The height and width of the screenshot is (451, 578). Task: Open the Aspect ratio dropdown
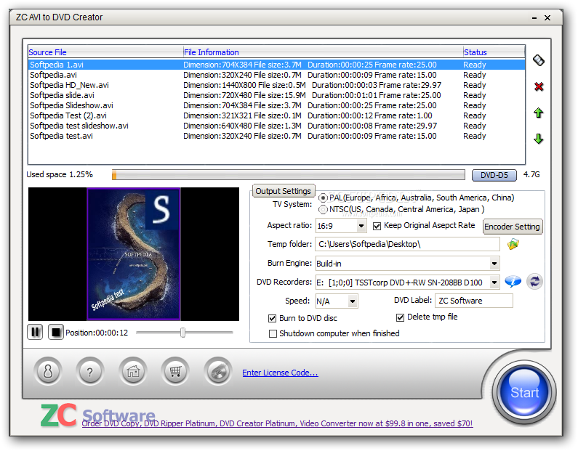point(361,226)
